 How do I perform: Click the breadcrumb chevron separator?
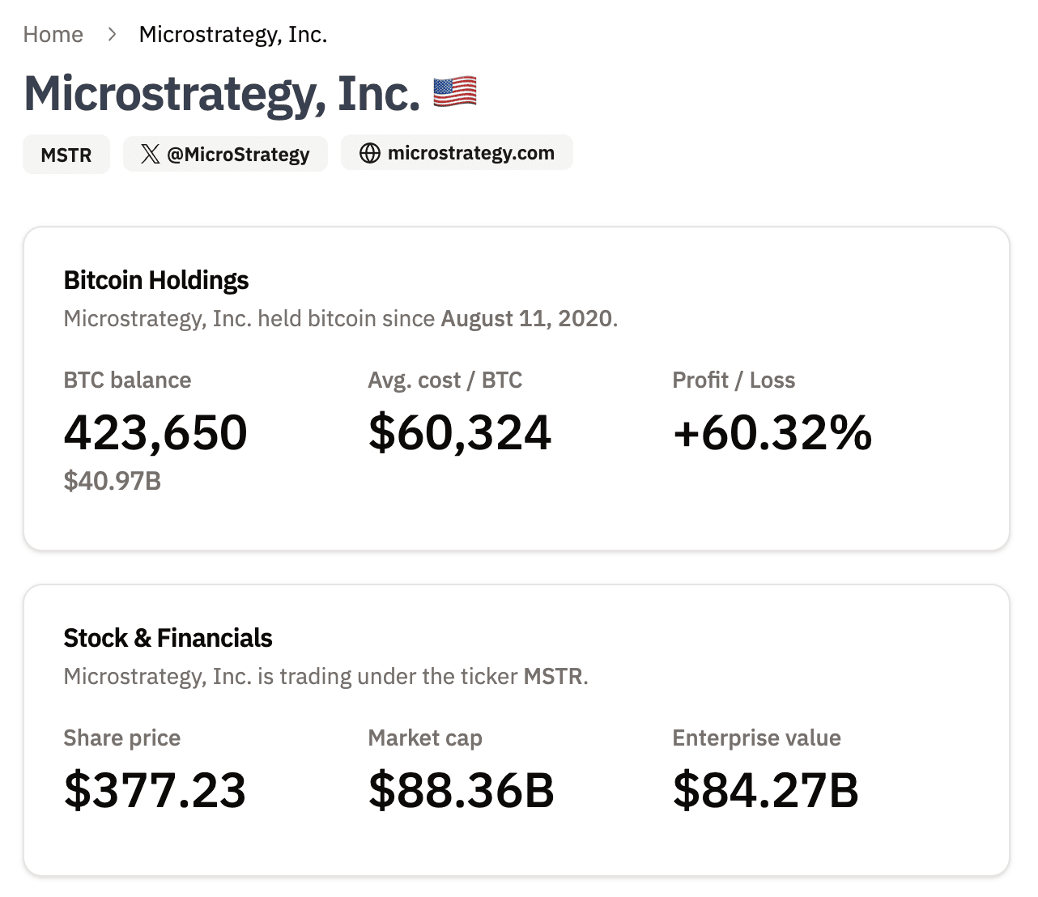(112, 35)
